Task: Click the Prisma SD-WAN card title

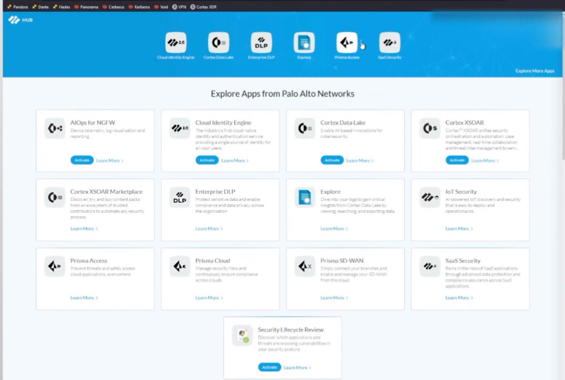Action: pos(342,261)
